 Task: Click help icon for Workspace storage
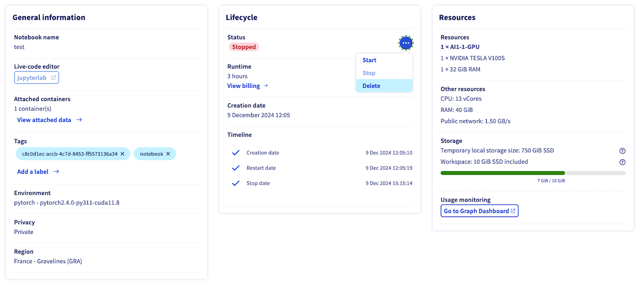(622, 162)
